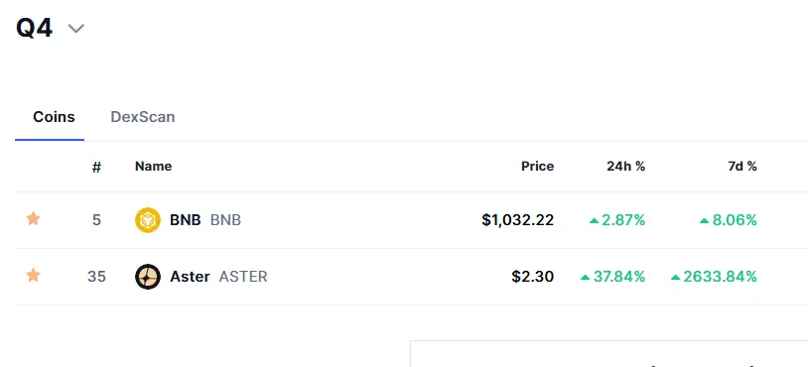This screenshot has width=808, height=367.
Task: Click the Aster coin logo
Action: pos(148,277)
